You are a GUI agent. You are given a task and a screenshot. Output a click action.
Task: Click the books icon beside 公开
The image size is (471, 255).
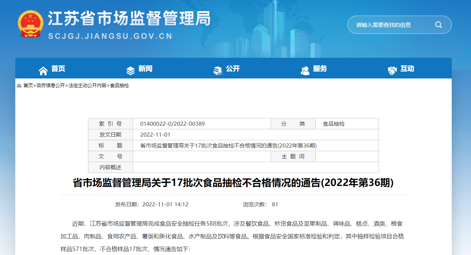(x=218, y=70)
